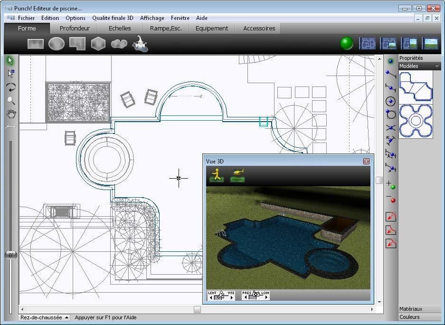Choose the four-leaf clover pool model thumbnail
The width and height of the screenshot is (445, 325).
coord(416,121)
